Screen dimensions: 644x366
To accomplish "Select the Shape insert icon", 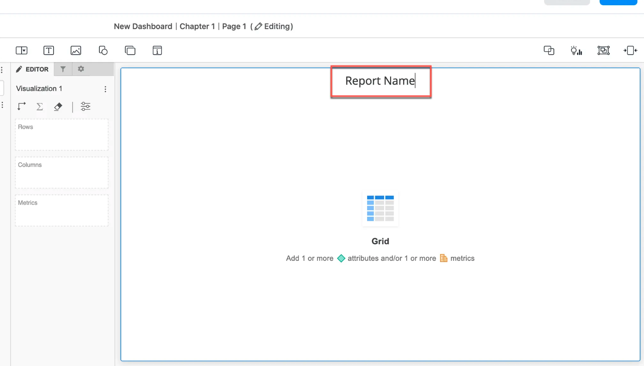I will coord(103,50).
